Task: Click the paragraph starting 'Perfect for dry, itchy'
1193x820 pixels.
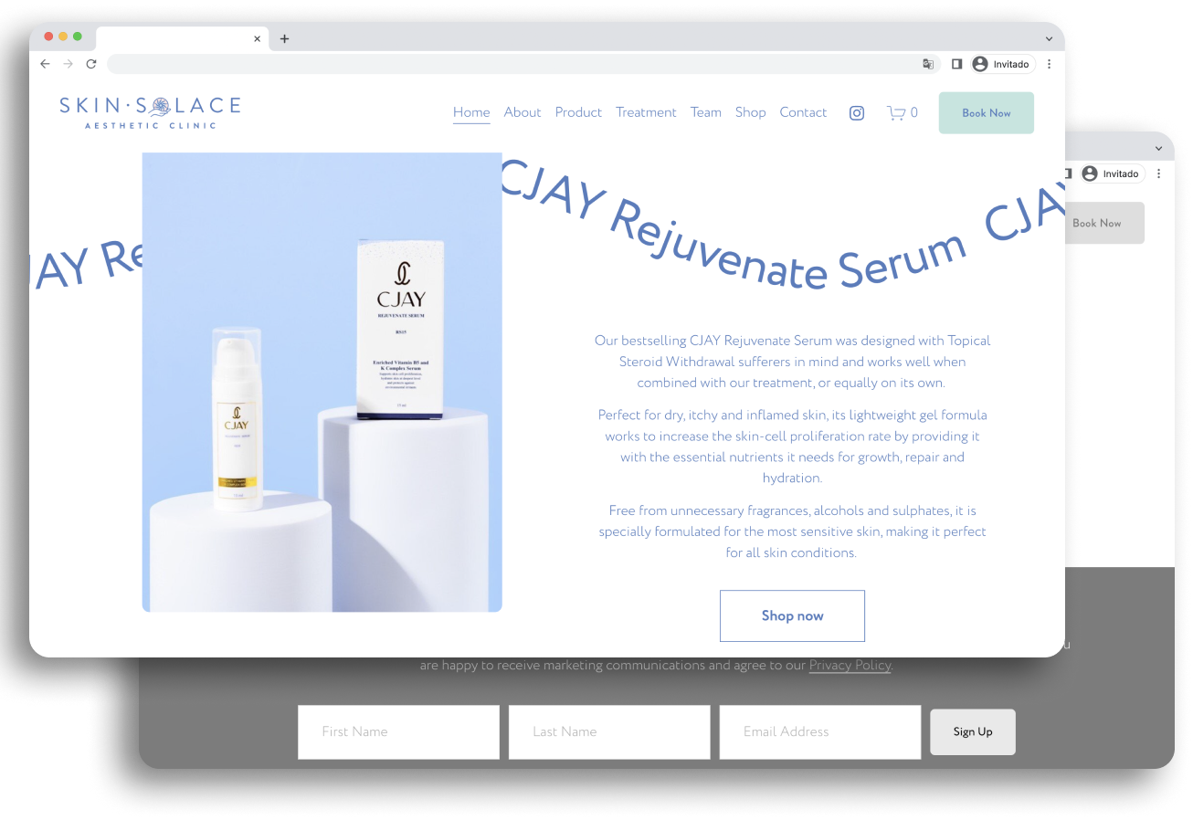Action: coord(792,447)
